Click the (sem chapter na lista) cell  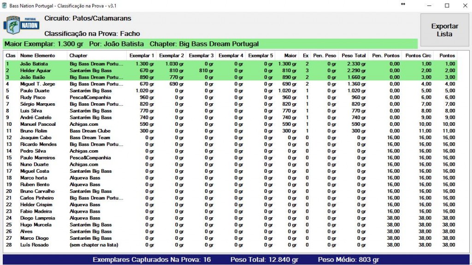(94, 245)
